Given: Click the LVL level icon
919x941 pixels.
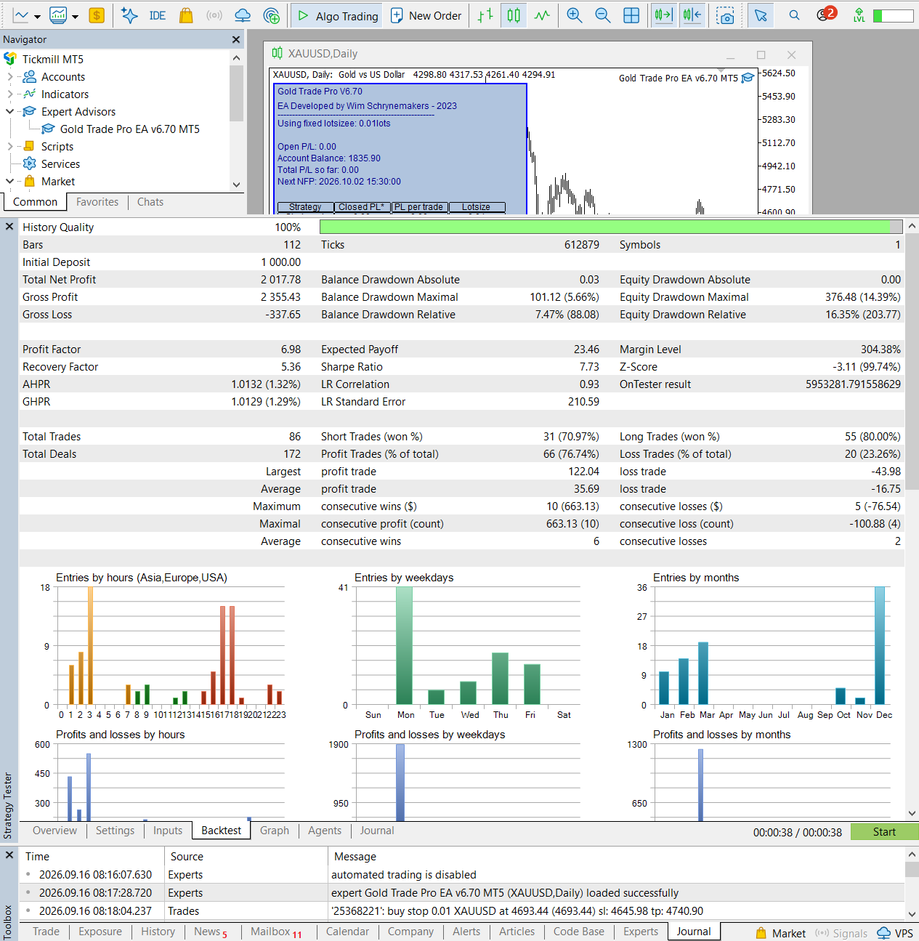Looking at the screenshot, I should point(859,15).
